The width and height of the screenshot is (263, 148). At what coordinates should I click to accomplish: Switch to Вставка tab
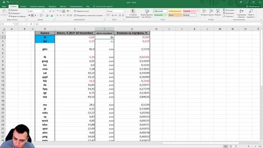coord(23,7)
